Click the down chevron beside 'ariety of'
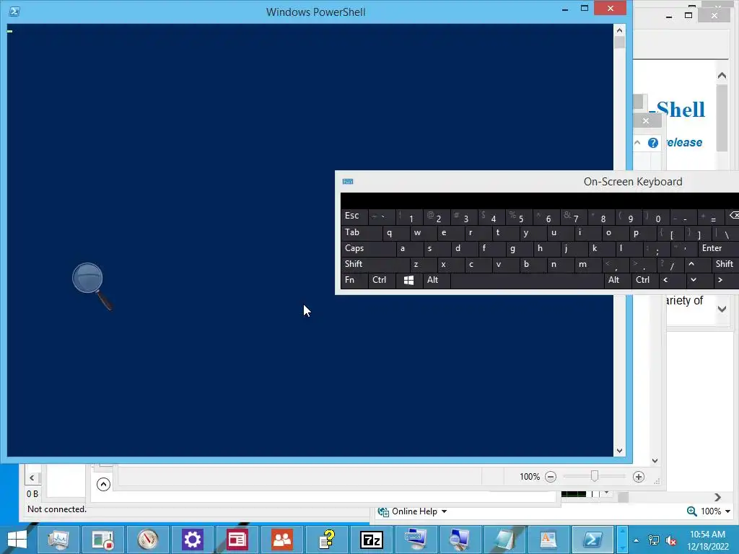739x554 pixels. pos(722,309)
